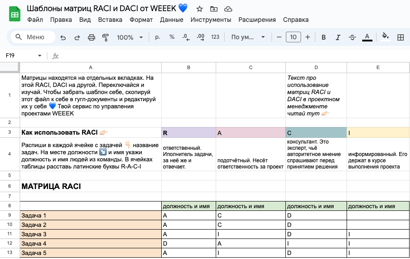Open the fill color picker

385,37
